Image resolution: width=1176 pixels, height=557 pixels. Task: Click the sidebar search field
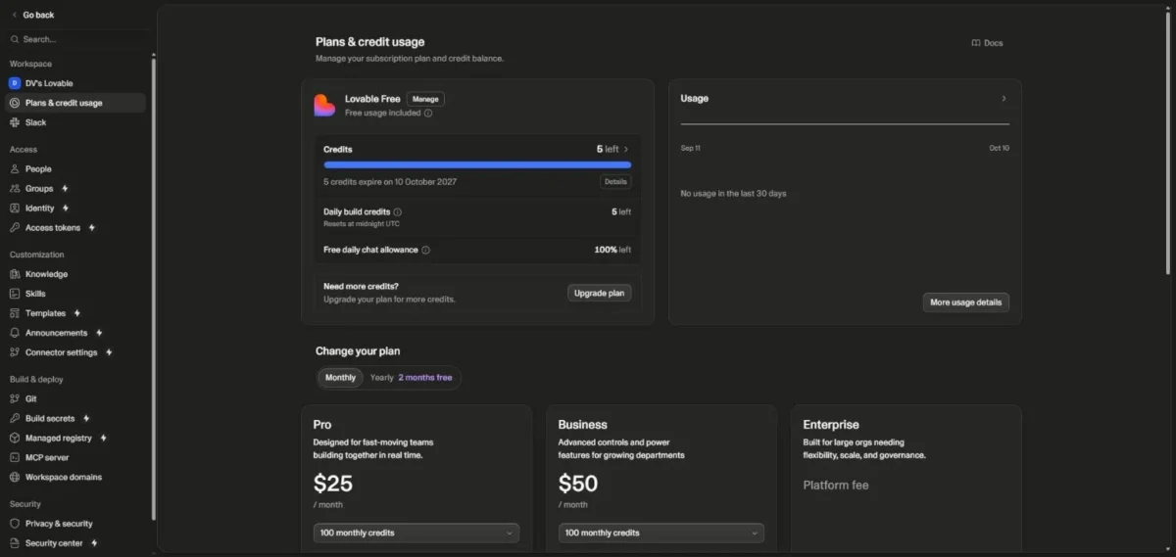coord(76,39)
